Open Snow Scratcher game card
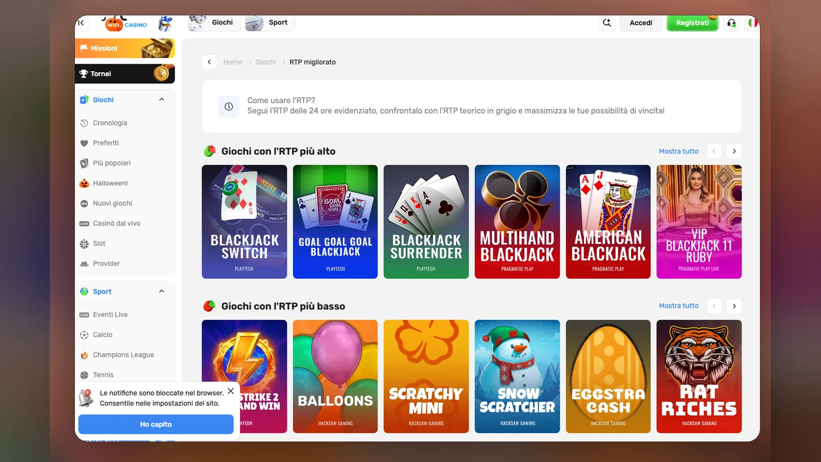 point(517,376)
